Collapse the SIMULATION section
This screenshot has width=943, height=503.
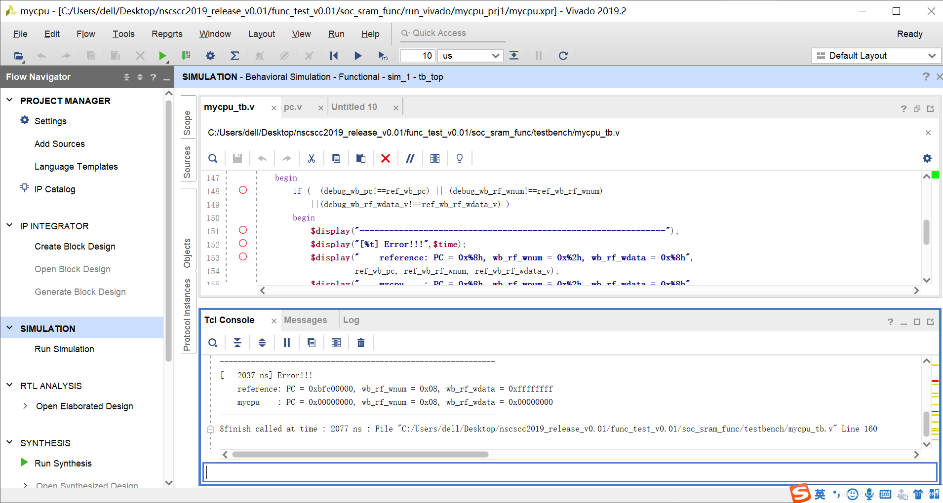pyautogui.click(x=9, y=328)
